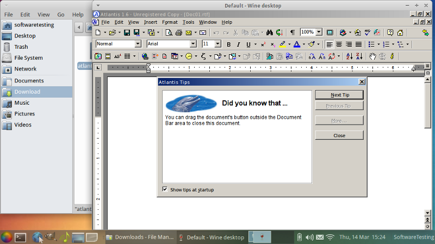Open the Format menu in Atlantis
The image size is (435, 244).
click(170, 22)
